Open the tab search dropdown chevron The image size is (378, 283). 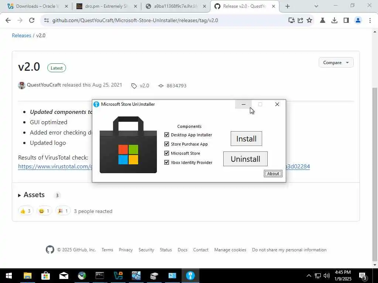click(316, 6)
